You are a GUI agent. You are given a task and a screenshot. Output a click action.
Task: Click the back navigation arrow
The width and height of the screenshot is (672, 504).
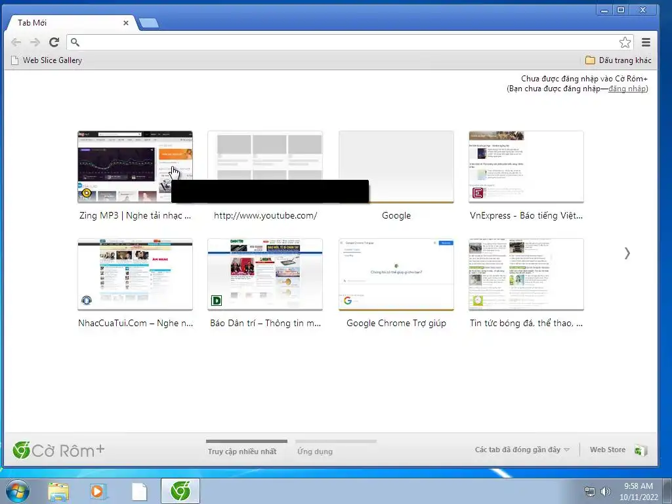(16, 42)
